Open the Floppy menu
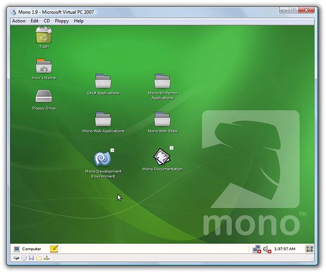The height and width of the screenshot is (273, 326). pyautogui.click(x=62, y=21)
